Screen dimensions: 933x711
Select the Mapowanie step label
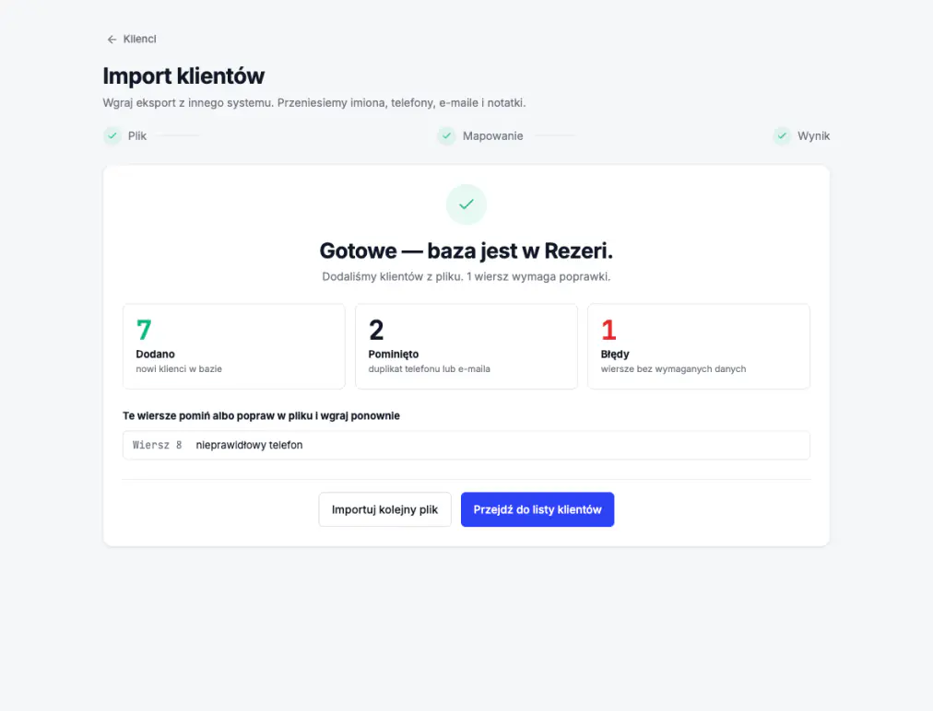(492, 135)
